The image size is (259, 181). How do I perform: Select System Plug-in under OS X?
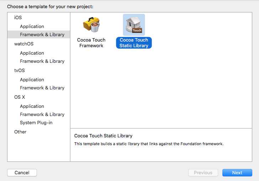(x=36, y=122)
